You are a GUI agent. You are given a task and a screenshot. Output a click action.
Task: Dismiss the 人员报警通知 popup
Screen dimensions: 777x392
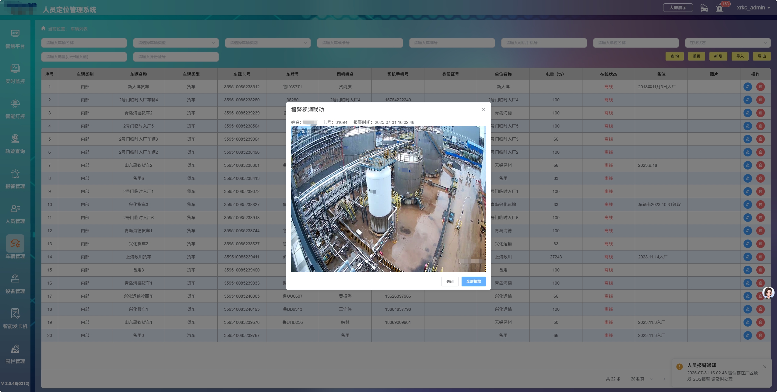pyautogui.click(x=765, y=367)
